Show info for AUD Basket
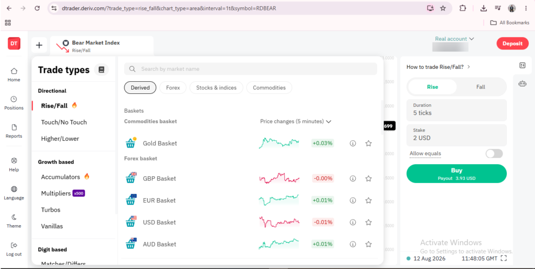The height and width of the screenshot is (269, 535). [353, 244]
